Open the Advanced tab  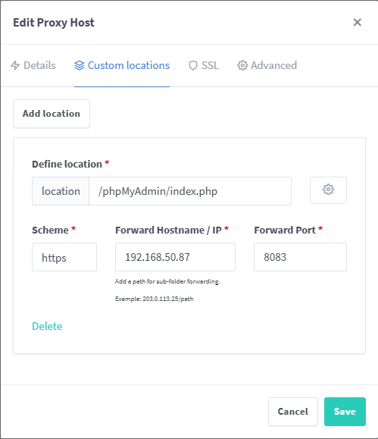[267, 65]
